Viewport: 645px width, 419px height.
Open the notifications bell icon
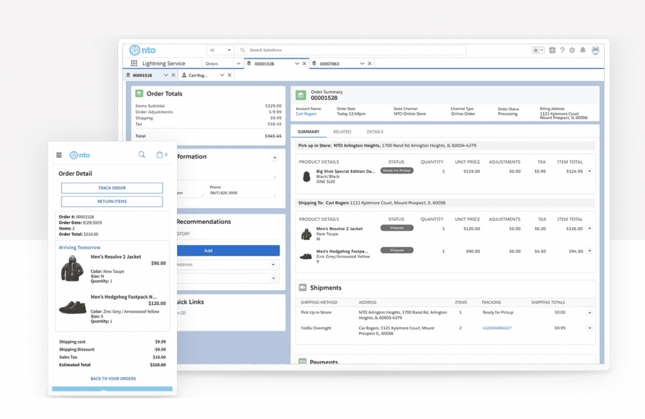point(583,50)
